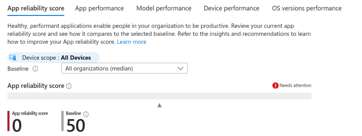Screen dimensions: 362x136
Task: Follow the Learn more link
Action: [x=132, y=42]
